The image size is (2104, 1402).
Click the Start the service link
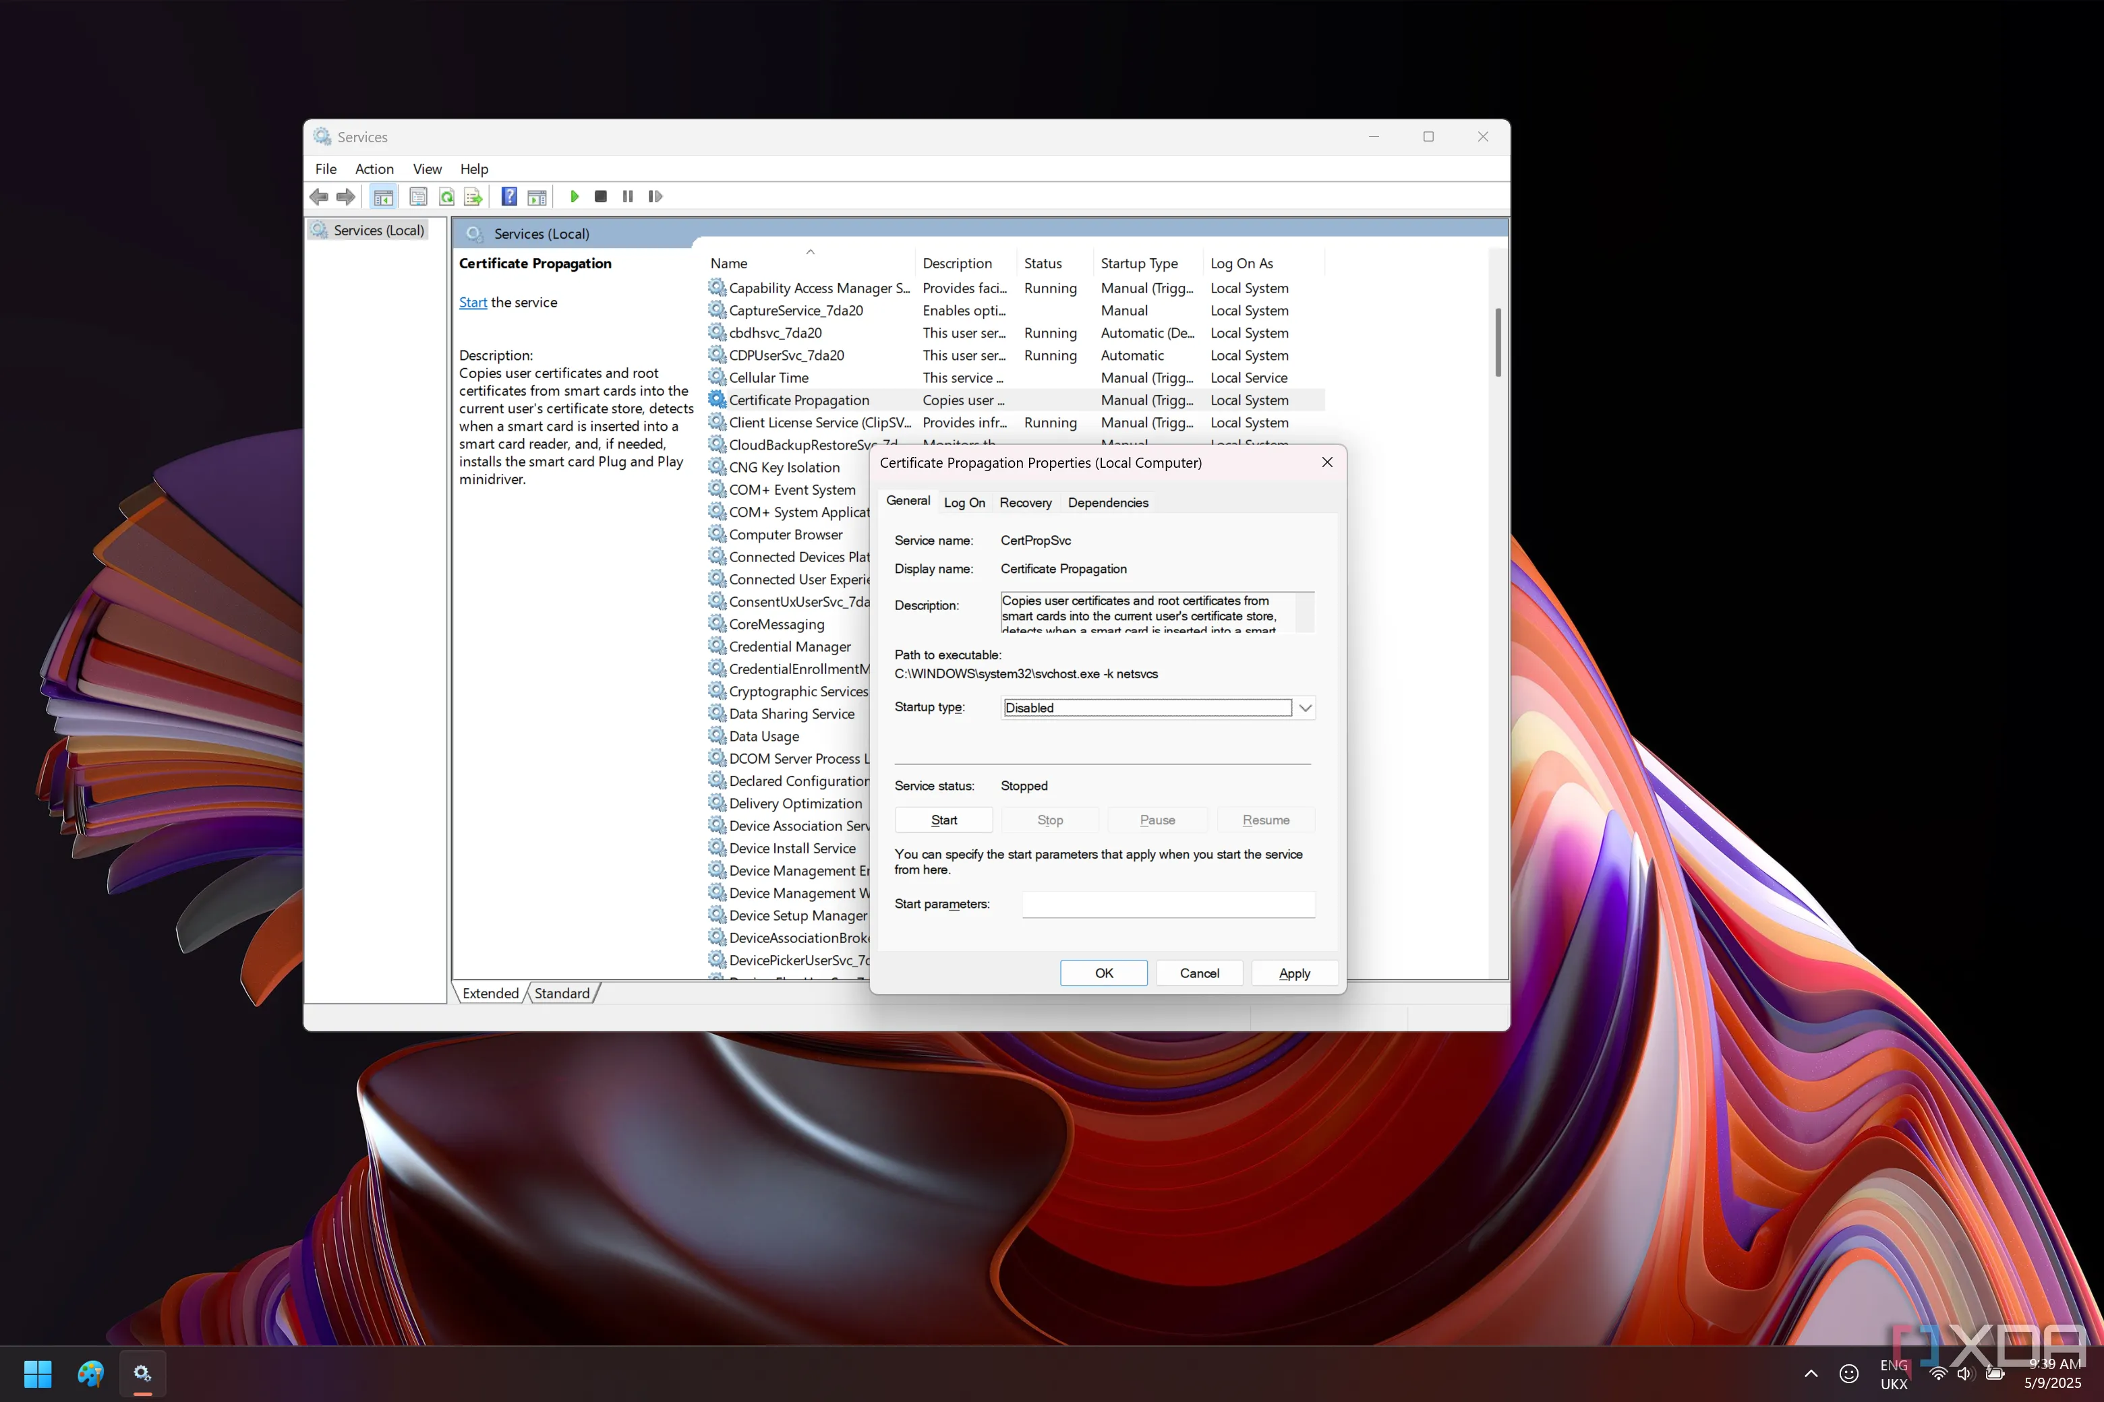tap(472, 302)
